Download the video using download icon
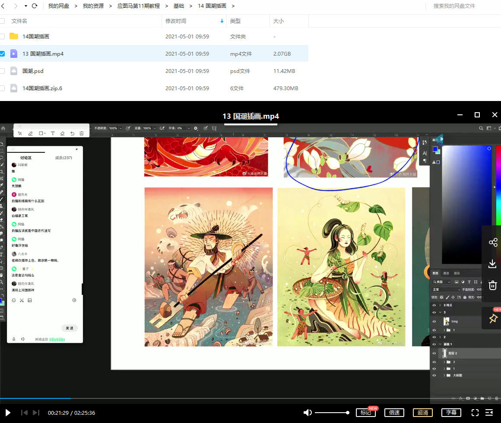This screenshot has height=423, width=501. (492, 264)
